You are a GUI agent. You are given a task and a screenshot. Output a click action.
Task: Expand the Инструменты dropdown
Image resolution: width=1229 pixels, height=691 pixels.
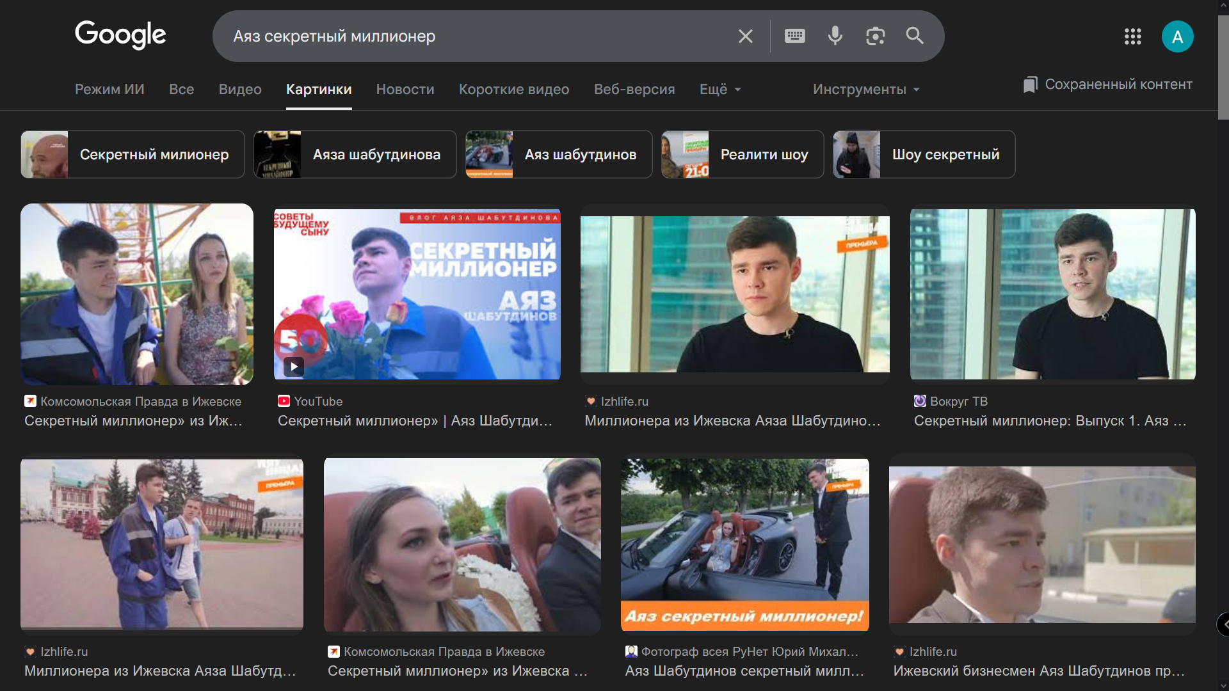pyautogui.click(x=866, y=90)
